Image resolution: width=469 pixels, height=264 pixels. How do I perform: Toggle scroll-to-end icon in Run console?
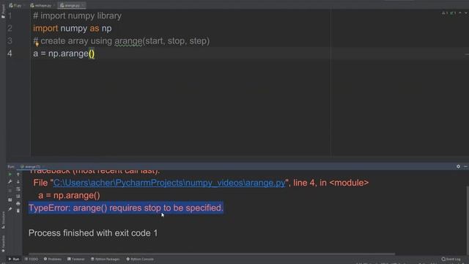point(18,196)
